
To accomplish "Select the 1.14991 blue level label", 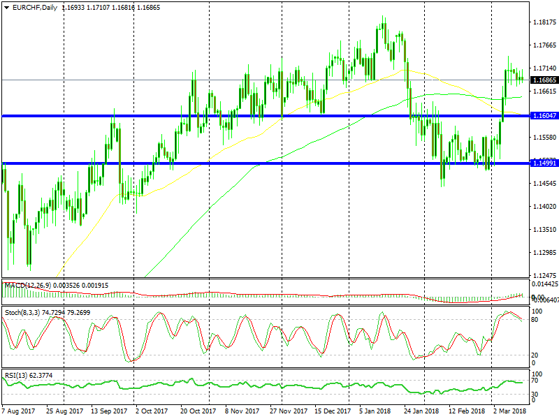I will pyautogui.click(x=544, y=163).
